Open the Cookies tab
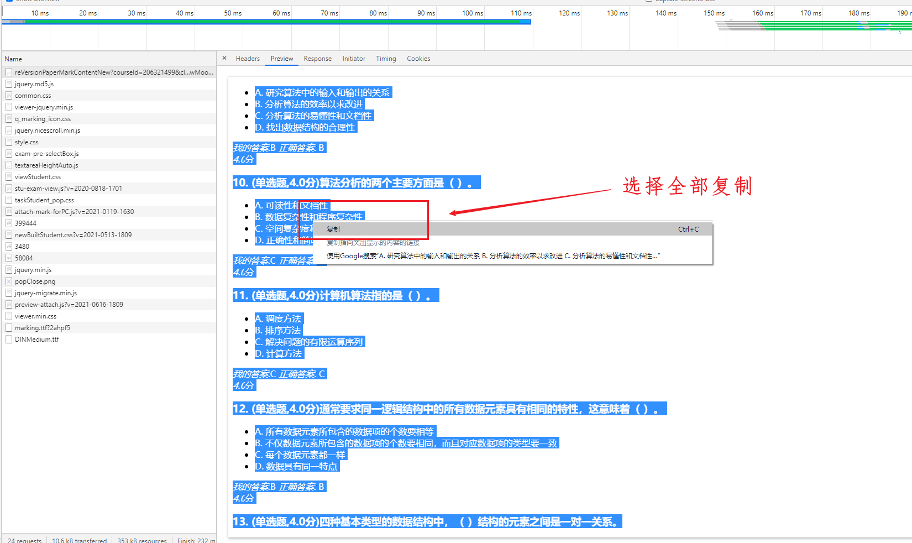 click(418, 59)
